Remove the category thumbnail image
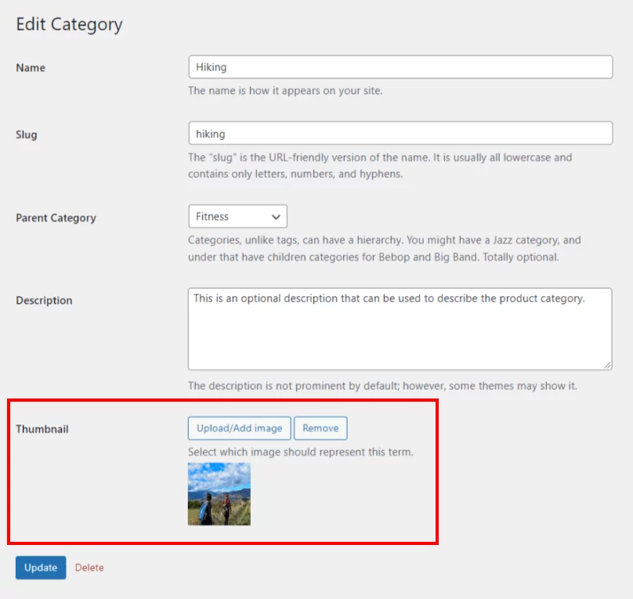This screenshot has width=633, height=599. click(320, 428)
